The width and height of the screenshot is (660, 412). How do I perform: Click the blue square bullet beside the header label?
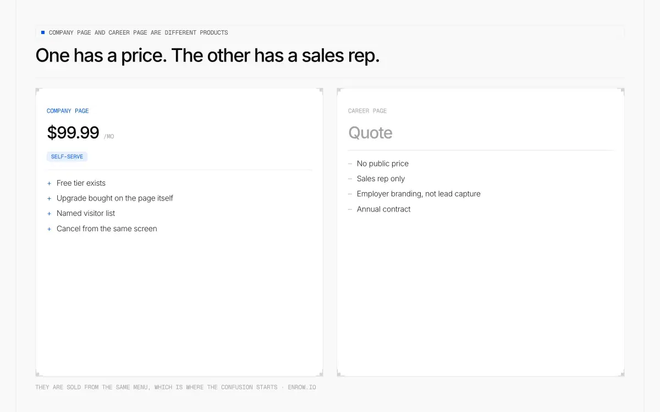[x=43, y=32]
